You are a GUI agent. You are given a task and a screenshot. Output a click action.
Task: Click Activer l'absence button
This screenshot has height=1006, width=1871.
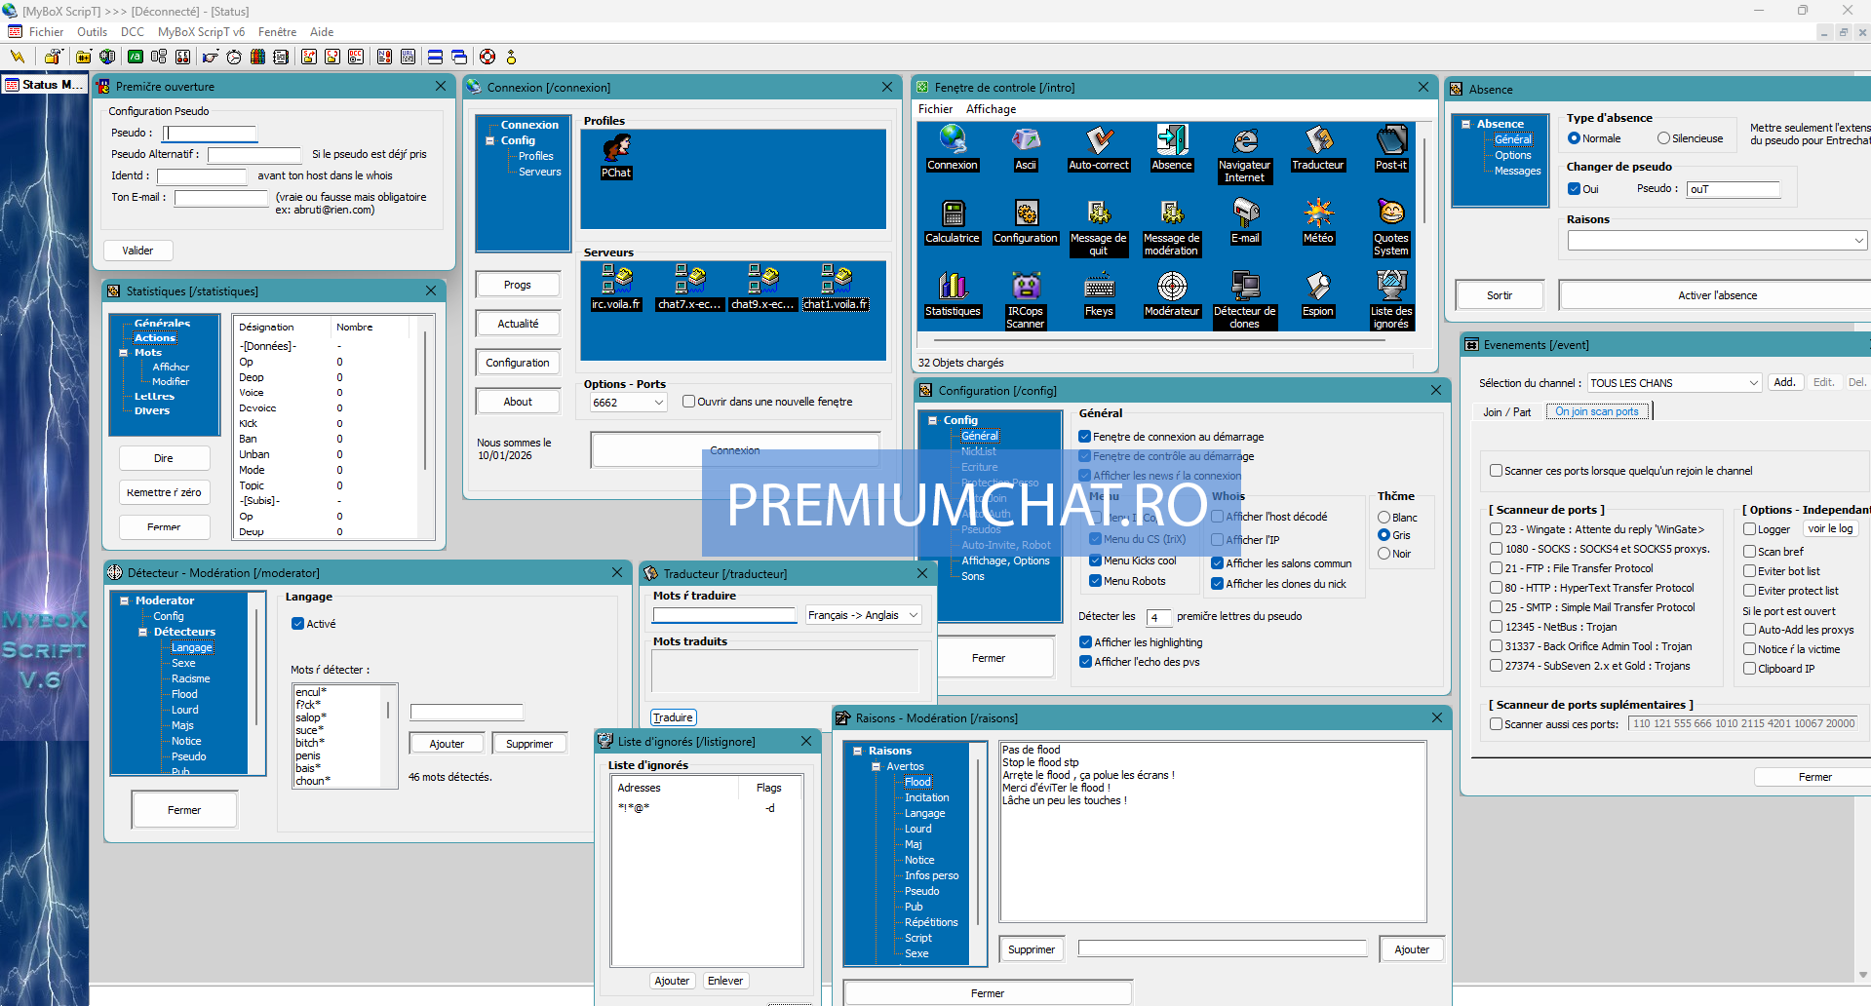click(1717, 295)
